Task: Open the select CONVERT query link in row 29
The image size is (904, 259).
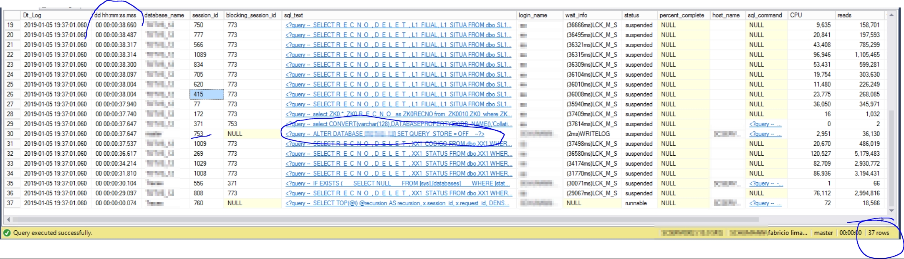Action: (398, 124)
